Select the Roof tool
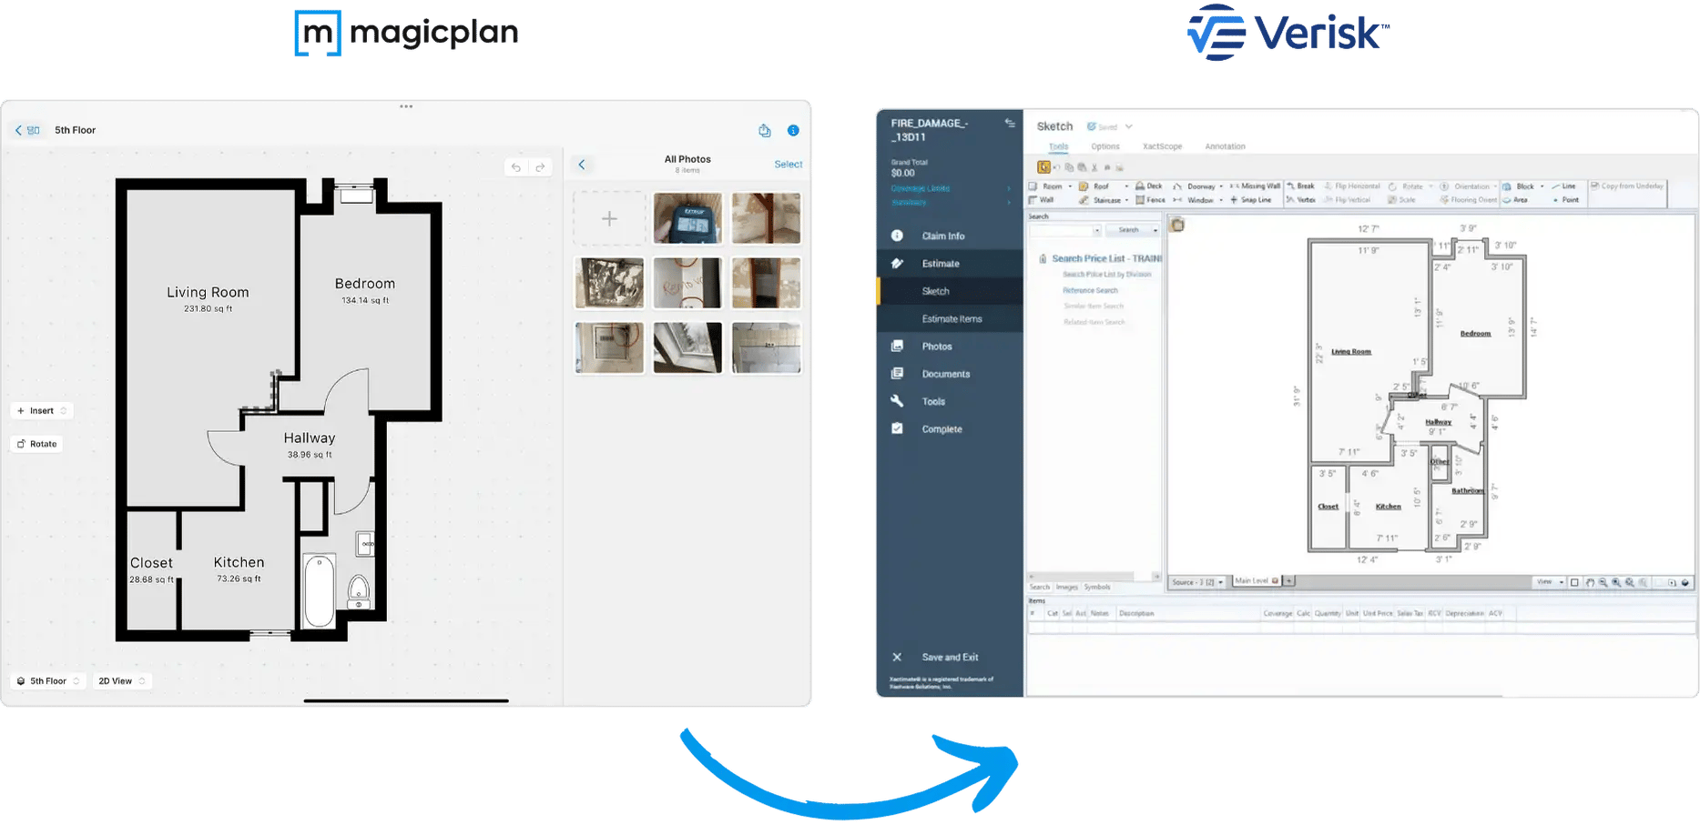Image resolution: width=1700 pixels, height=824 pixels. click(x=1095, y=186)
